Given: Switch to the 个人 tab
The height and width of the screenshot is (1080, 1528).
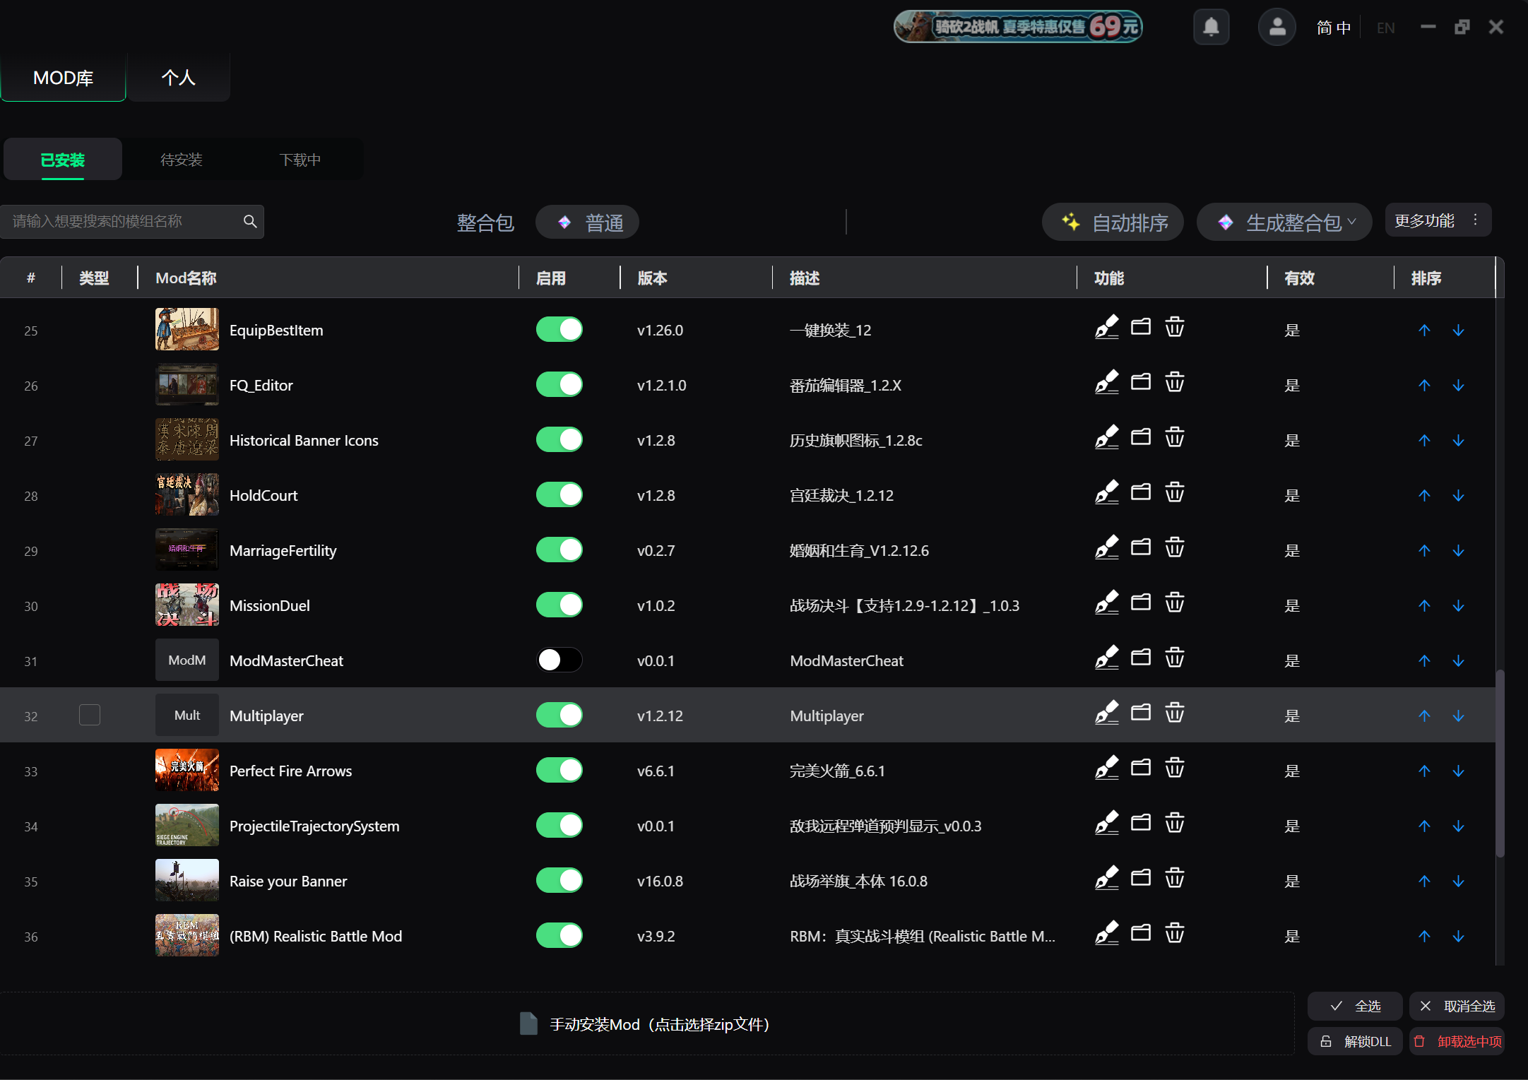Looking at the screenshot, I should (178, 78).
